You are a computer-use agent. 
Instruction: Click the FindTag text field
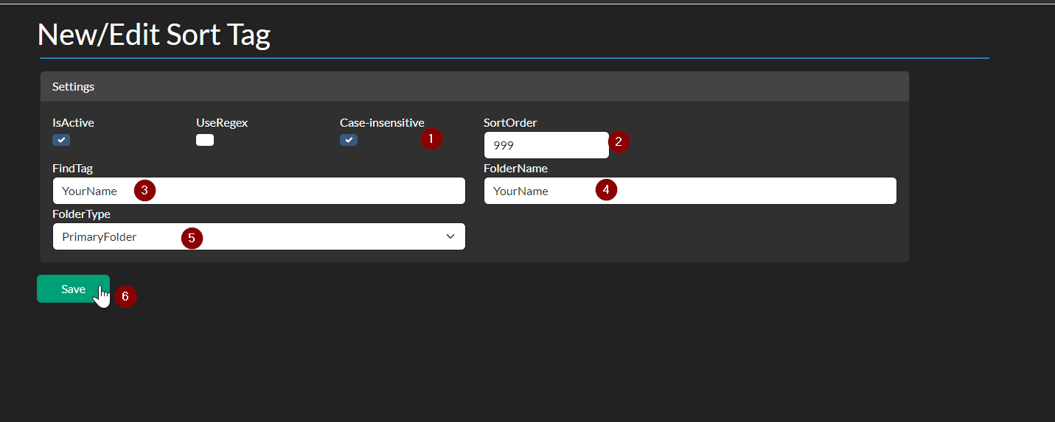[259, 191]
